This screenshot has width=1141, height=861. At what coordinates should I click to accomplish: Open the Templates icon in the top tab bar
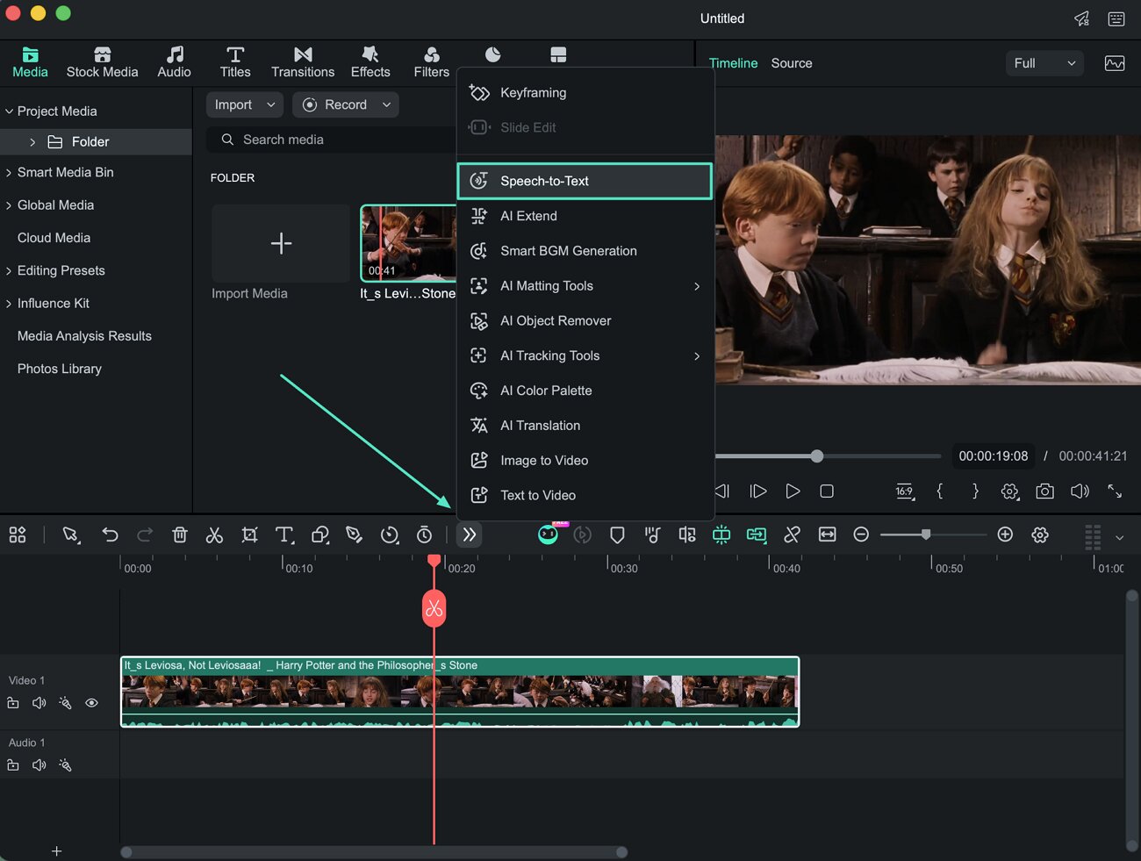tap(558, 55)
